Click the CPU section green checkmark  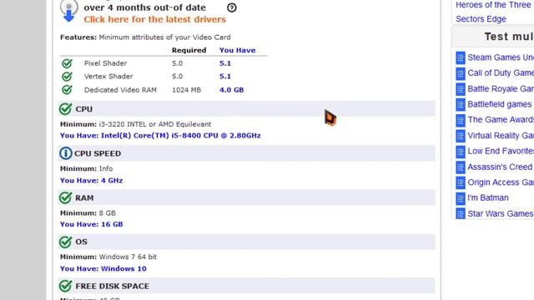point(65,109)
